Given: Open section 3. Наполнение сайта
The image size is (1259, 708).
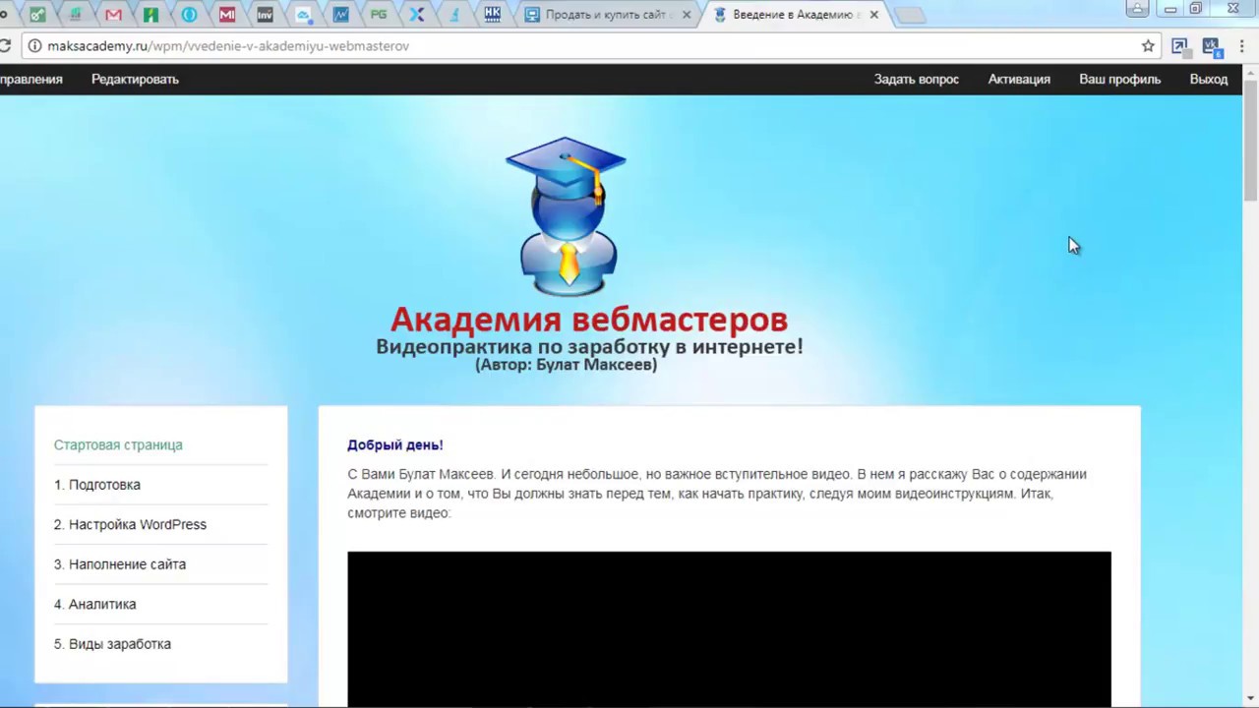Looking at the screenshot, I should click(120, 564).
